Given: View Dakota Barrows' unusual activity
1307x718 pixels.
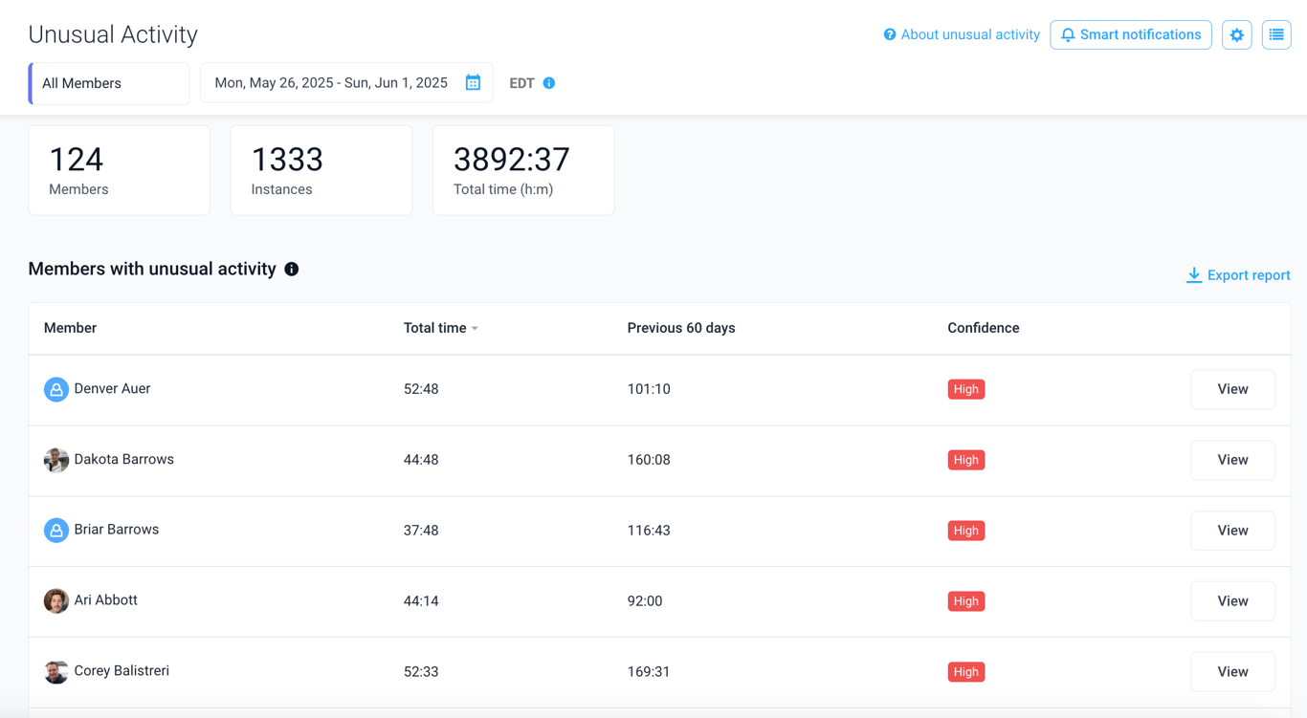Looking at the screenshot, I should [1232, 460].
